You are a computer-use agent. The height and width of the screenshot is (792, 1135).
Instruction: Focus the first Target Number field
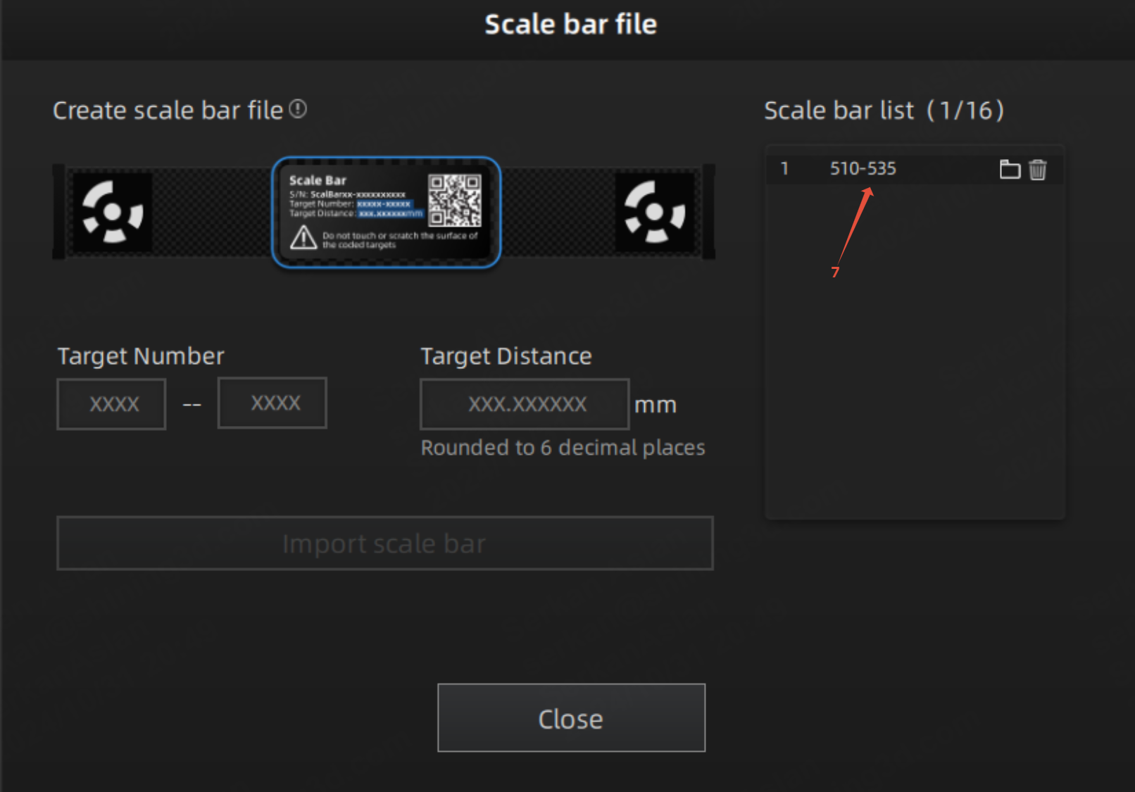[111, 404]
